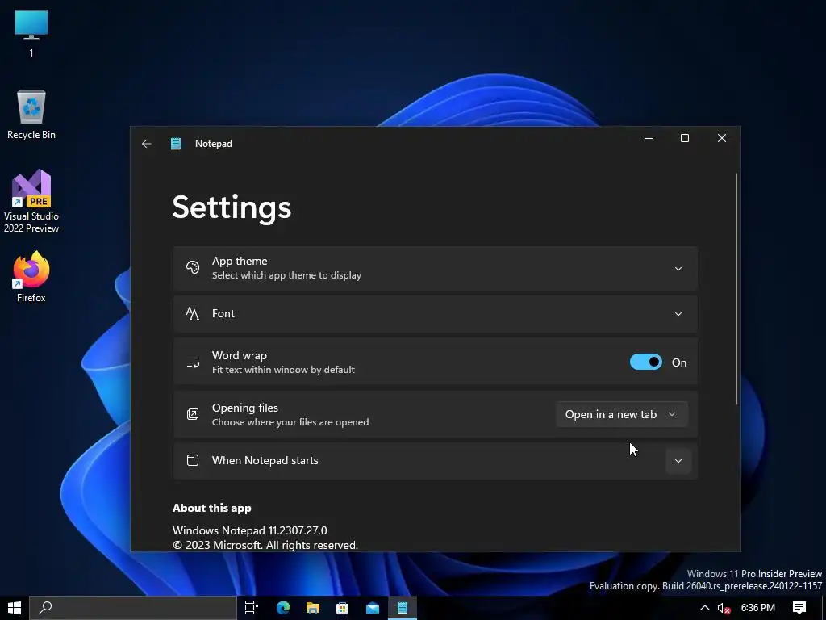This screenshot has width=826, height=620.
Task: Click 'Windows Notepad 11.2307.27.0' version text
Action: (x=250, y=530)
